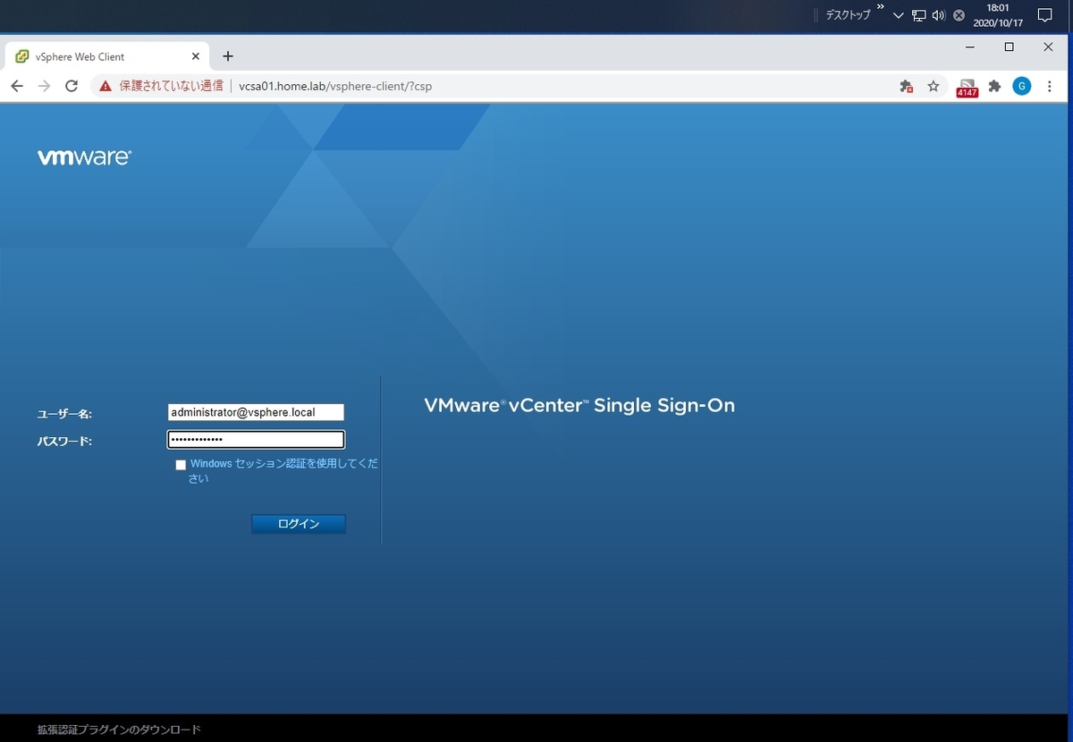The image size is (1073, 742).
Task: Open the Chrome three-dot menu
Action: pyautogui.click(x=1050, y=87)
